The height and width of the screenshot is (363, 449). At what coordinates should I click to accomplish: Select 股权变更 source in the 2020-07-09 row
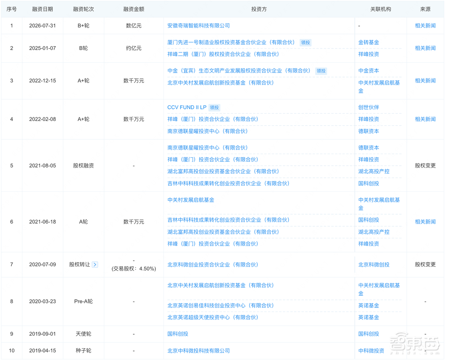point(425,265)
